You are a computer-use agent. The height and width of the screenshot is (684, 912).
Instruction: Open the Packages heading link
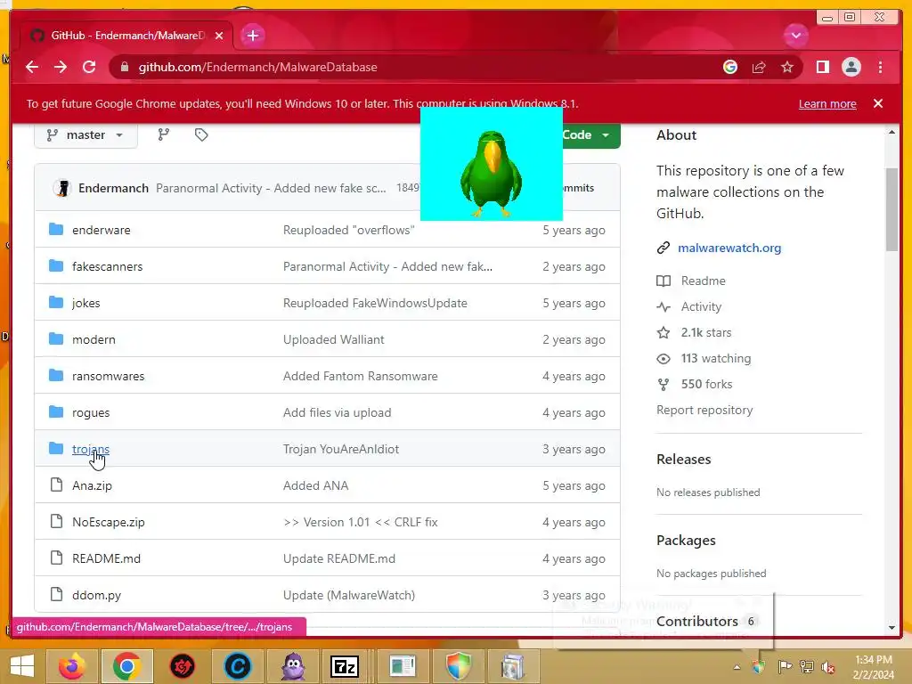point(686,541)
